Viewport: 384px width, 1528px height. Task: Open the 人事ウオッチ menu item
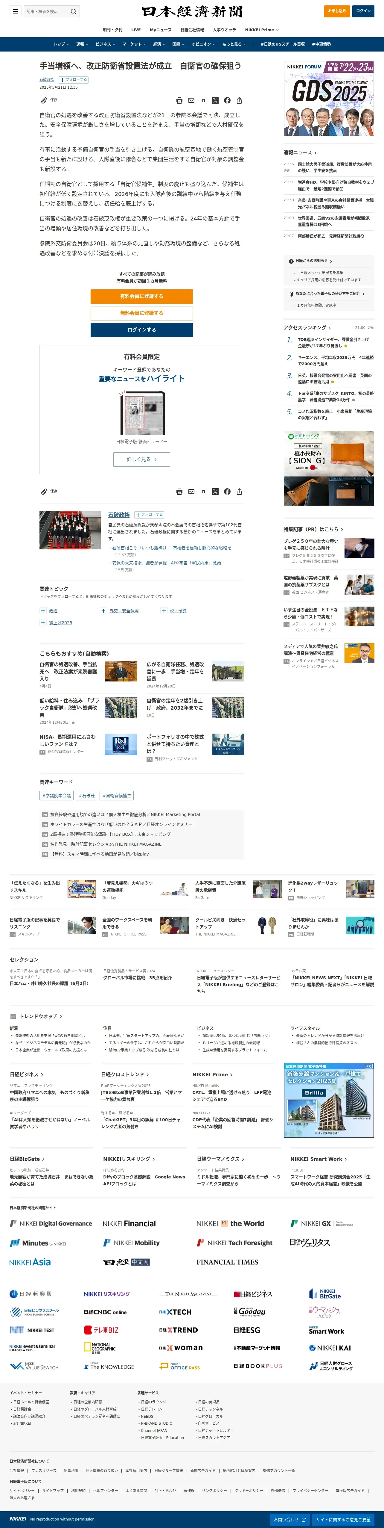click(x=224, y=30)
